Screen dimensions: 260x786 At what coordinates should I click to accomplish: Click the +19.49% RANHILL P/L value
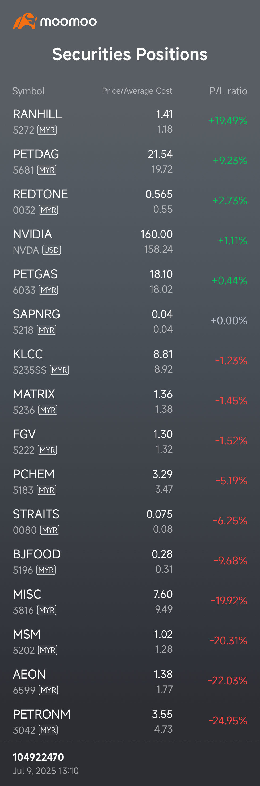[x=228, y=121]
